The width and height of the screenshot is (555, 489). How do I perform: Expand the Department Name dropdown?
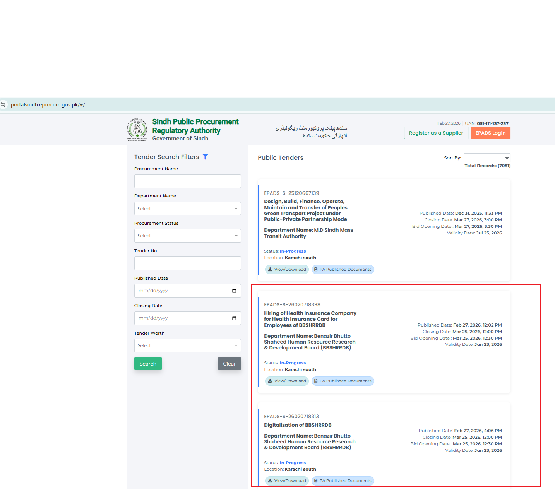187,209
